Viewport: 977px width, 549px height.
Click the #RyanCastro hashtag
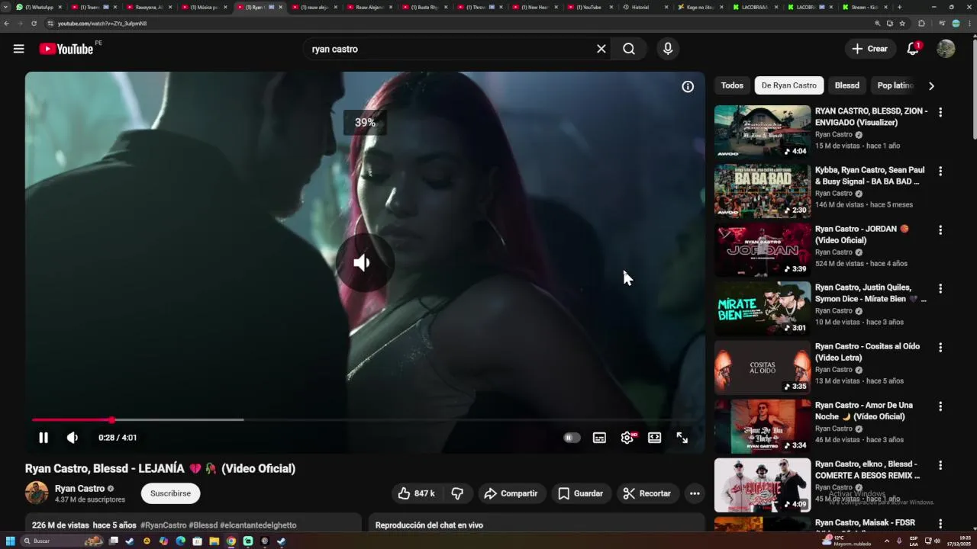163,525
